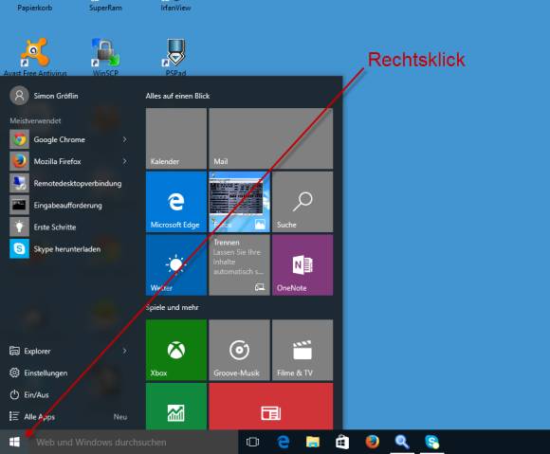Open the Wetter tile
550x454 pixels.
pyautogui.click(x=176, y=265)
